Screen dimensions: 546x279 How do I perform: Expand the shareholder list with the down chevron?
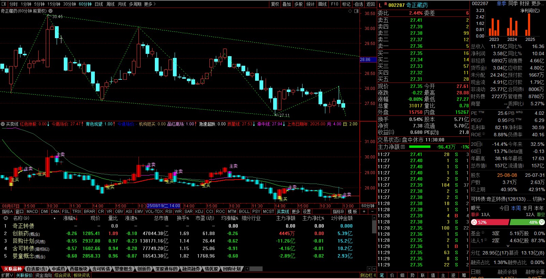[x=508, y=246]
